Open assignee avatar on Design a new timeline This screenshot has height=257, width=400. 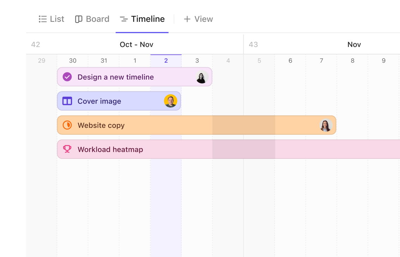click(202, 77)
